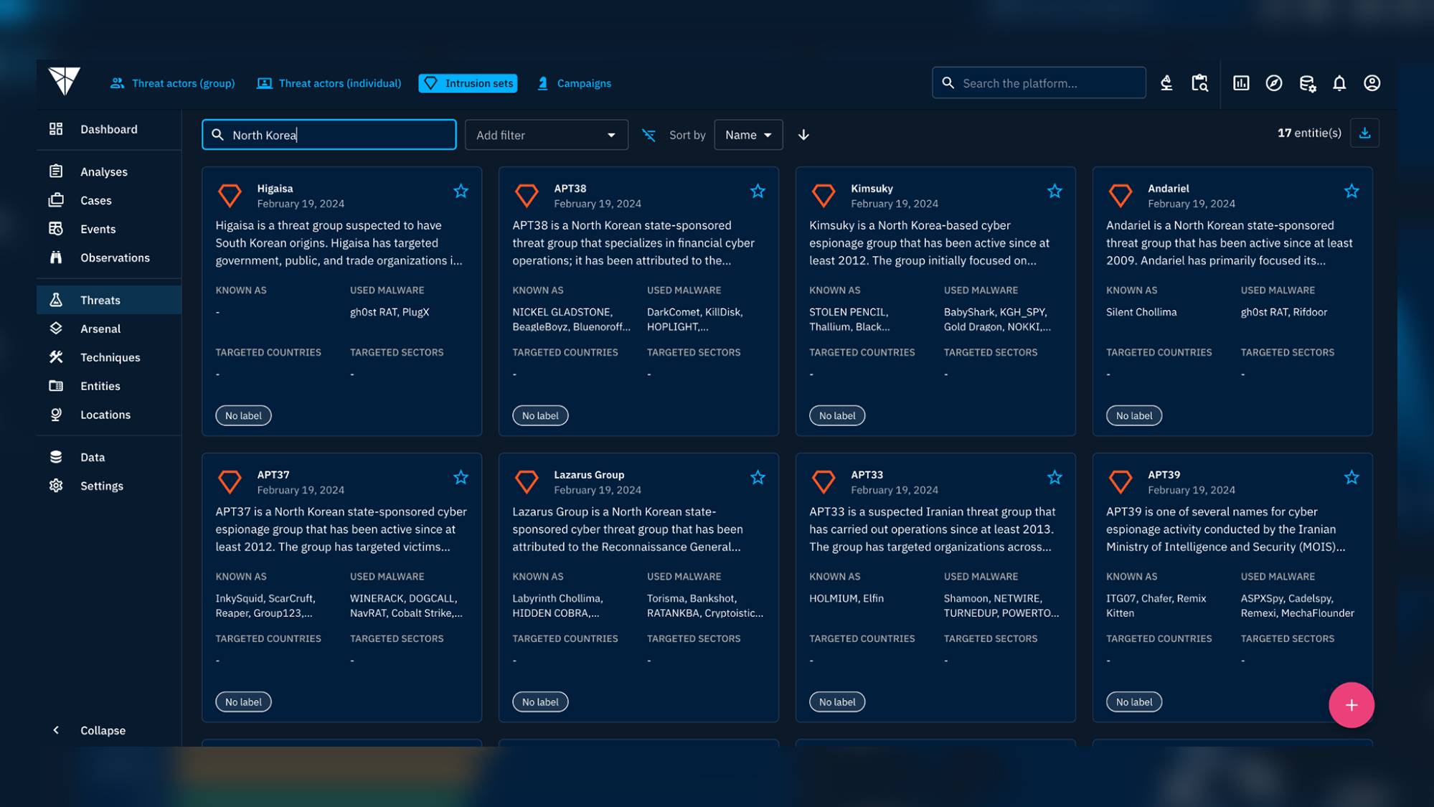Screen dimensions: 1434x807
Task: Click the Settings gear icon in sidebar
Action: 56,486
